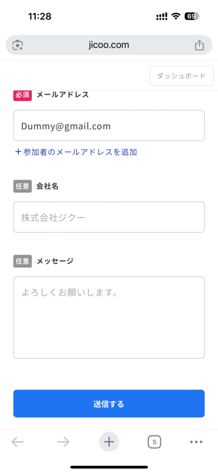Tap the Google Lens camera icon
The height and width of the screenshot is (473, 218).
pos(18,45)
